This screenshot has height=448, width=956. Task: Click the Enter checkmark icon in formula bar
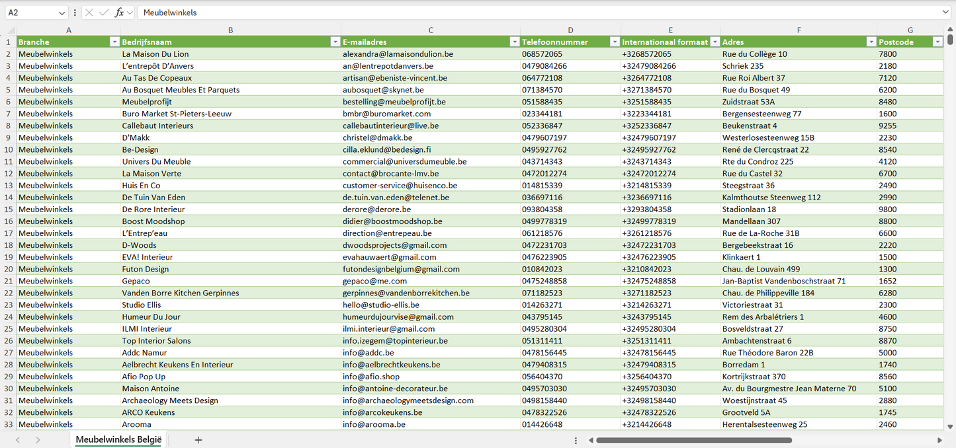pos(104,13)
